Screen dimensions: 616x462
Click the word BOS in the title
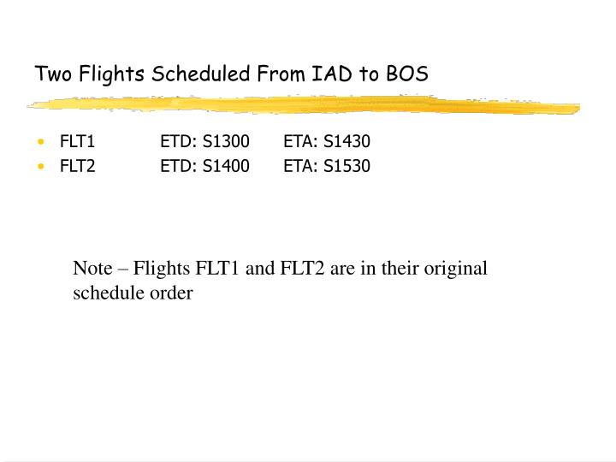407,74
